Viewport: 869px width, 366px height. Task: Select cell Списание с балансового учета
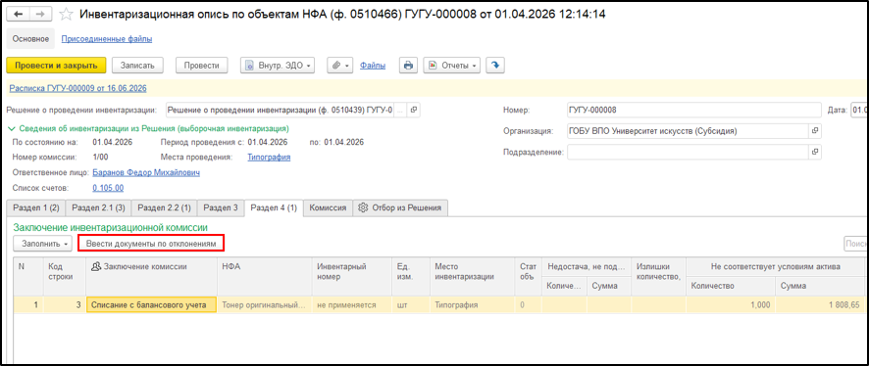[151, 304]
